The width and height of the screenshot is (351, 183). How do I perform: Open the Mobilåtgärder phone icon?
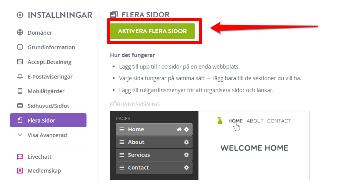point(20,91)
